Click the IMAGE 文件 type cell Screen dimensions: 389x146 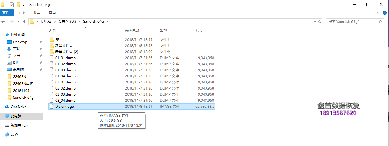[170, 106]
